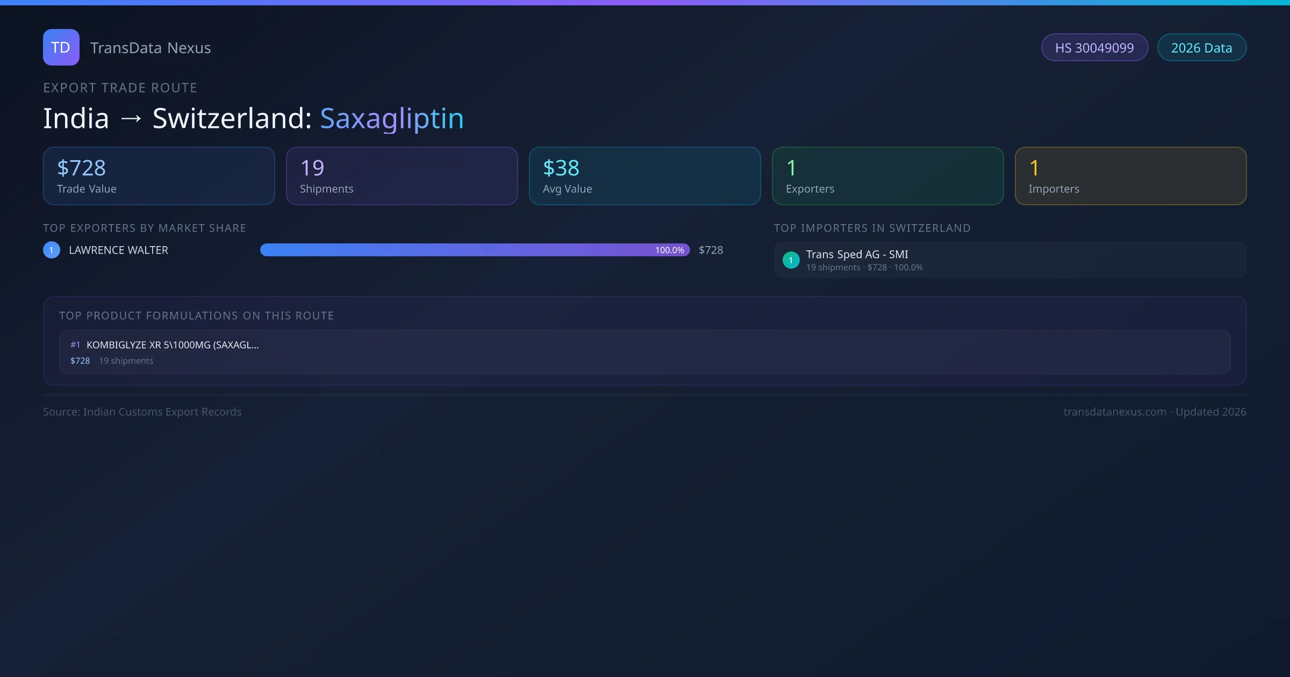Image resolution: width=1290 pixels, height=677 pixels.
Task: Open the Trans Sped AG - SMI importer row
Action: (x=1010, y=260)
